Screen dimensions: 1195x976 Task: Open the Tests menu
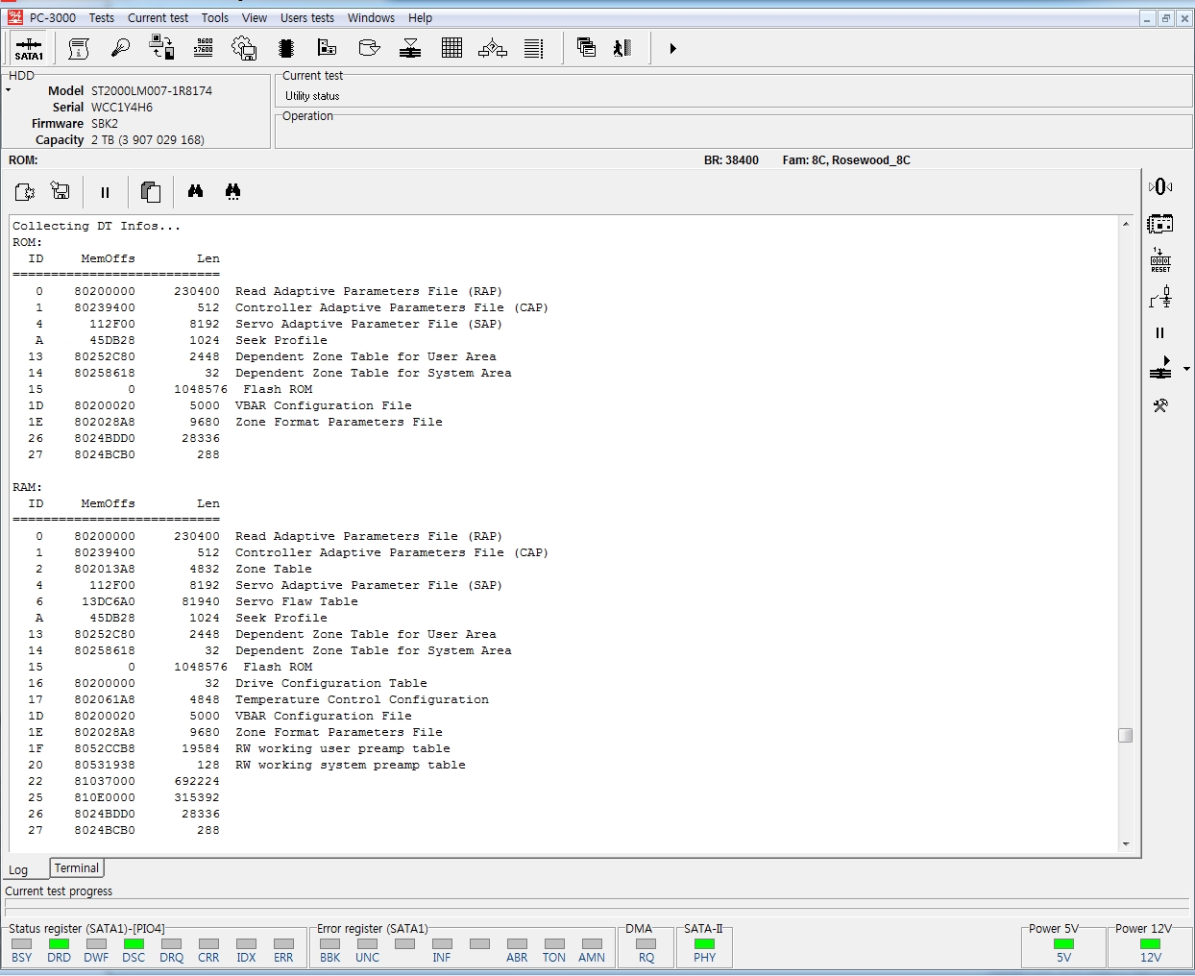(101, 17)
